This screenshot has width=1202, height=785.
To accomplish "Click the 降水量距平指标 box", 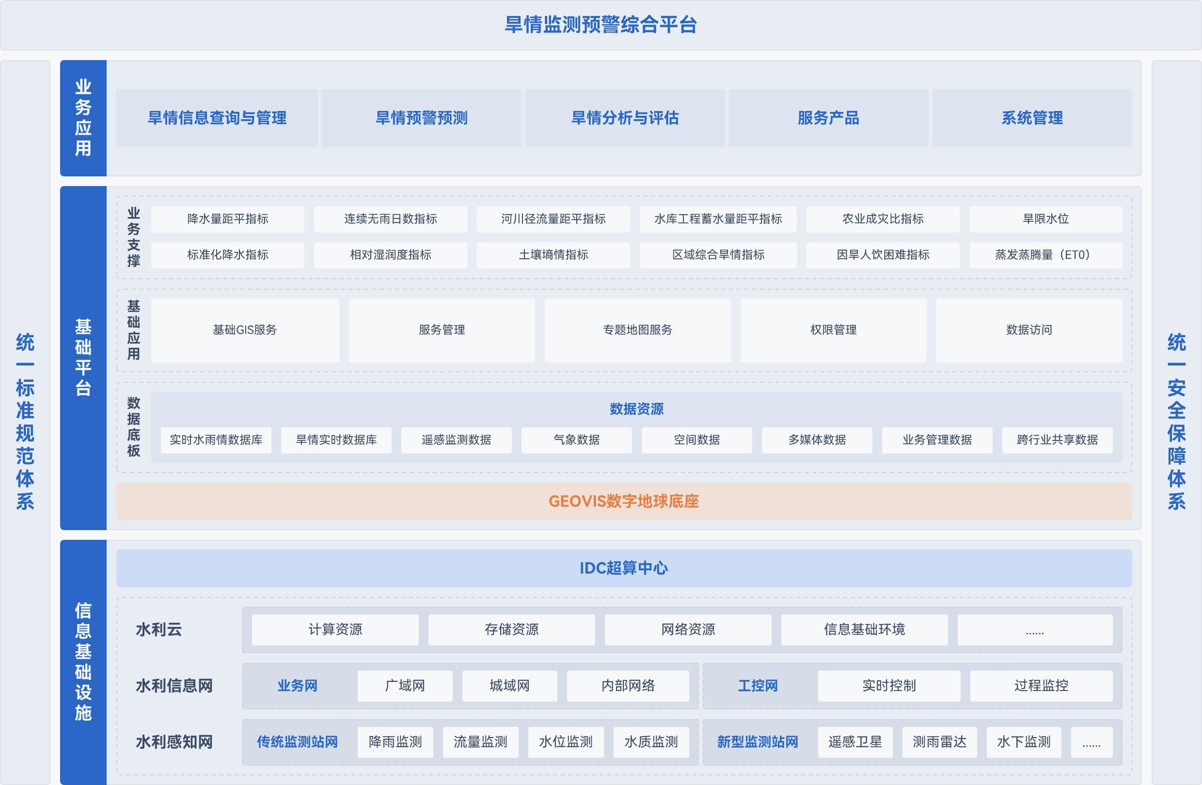I will coord(228,219).
